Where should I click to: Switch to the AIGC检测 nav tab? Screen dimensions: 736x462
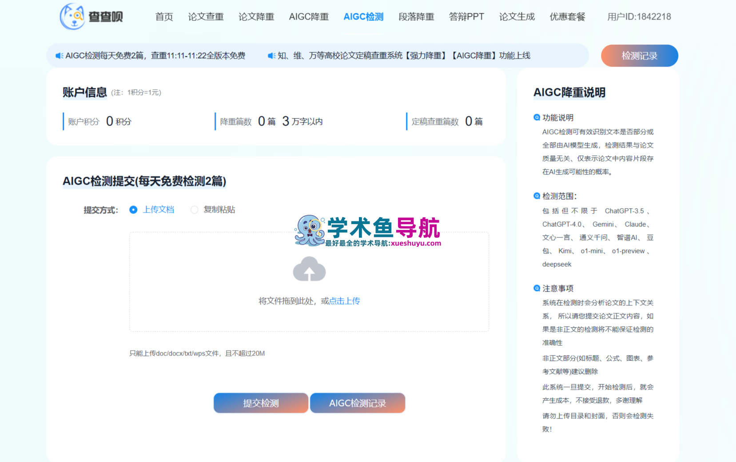point(363,17)
